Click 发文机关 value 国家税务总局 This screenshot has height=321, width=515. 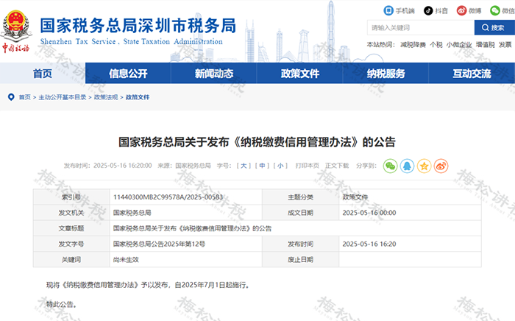[132, 213]
